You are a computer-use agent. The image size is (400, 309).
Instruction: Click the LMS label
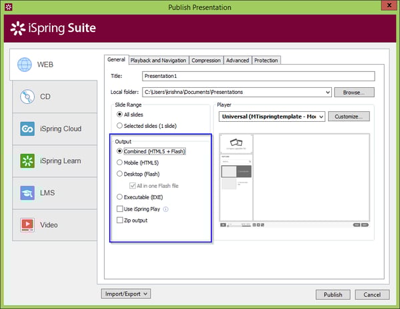pos(47,193)
